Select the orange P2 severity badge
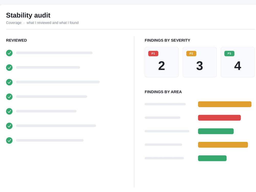The image size is (256, 192). (x=191, y=54)
